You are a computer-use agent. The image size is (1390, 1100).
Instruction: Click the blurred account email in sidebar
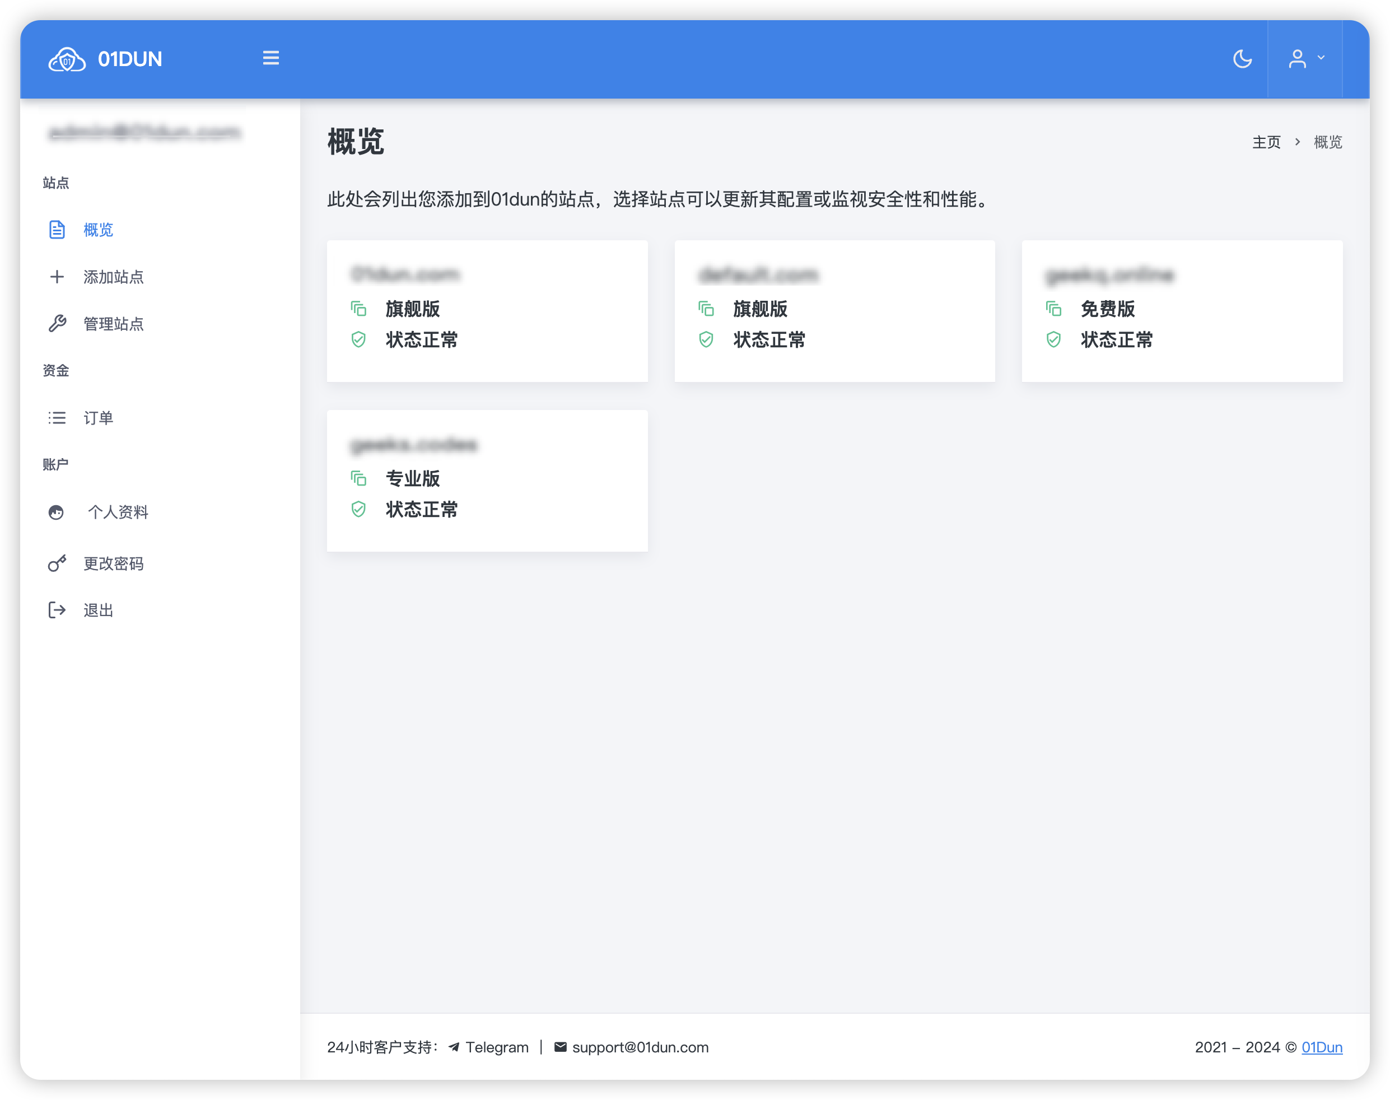[145, 133]
